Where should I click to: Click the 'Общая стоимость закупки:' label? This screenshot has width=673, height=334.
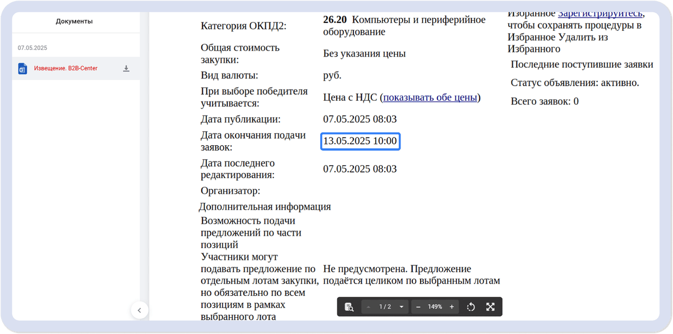coord(240,54)
